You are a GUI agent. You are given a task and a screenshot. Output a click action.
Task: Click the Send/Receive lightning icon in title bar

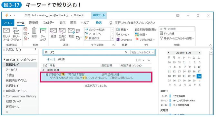7,15
